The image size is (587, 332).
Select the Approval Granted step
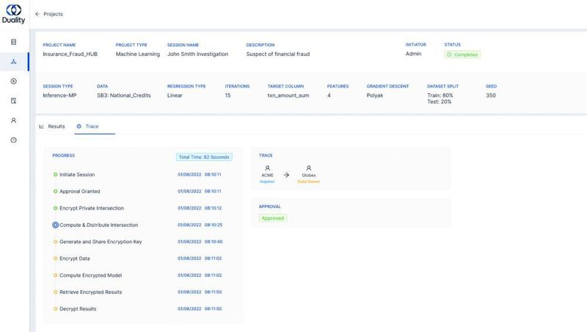(80, 192)
